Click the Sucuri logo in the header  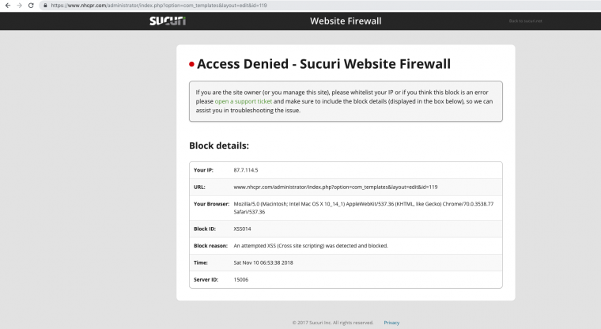click(168, 21)
